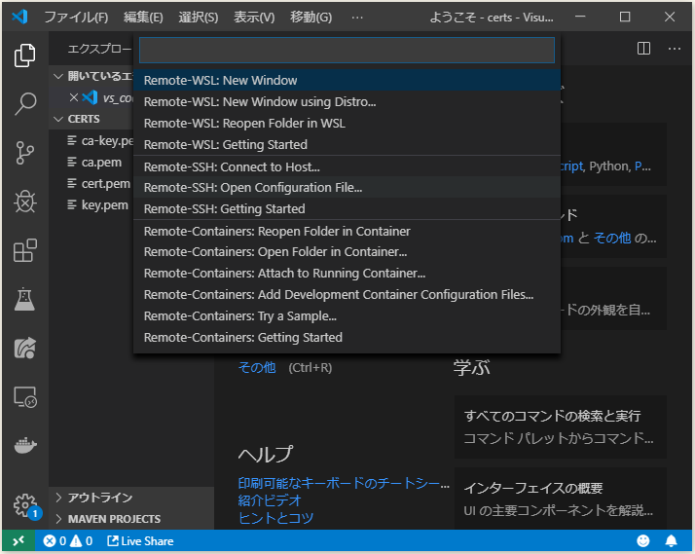Open the editor more actions ellipsis
This screenshot has height=554, width=695.
point(675,49)
